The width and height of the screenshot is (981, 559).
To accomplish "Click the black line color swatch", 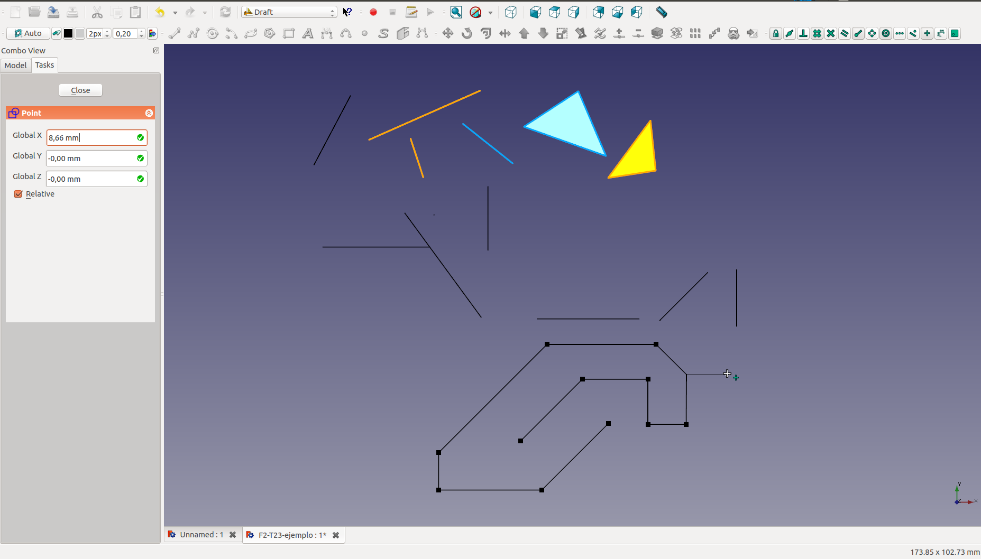I will pyautogui.click(x=68, y=34).
